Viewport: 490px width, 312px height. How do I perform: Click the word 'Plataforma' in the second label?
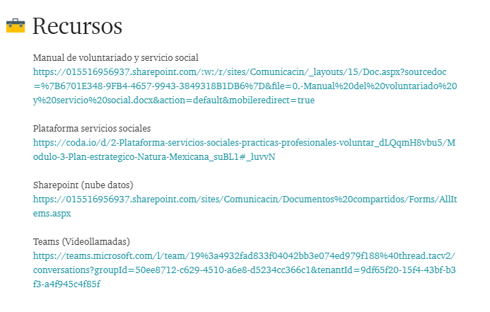click(57, 128)
